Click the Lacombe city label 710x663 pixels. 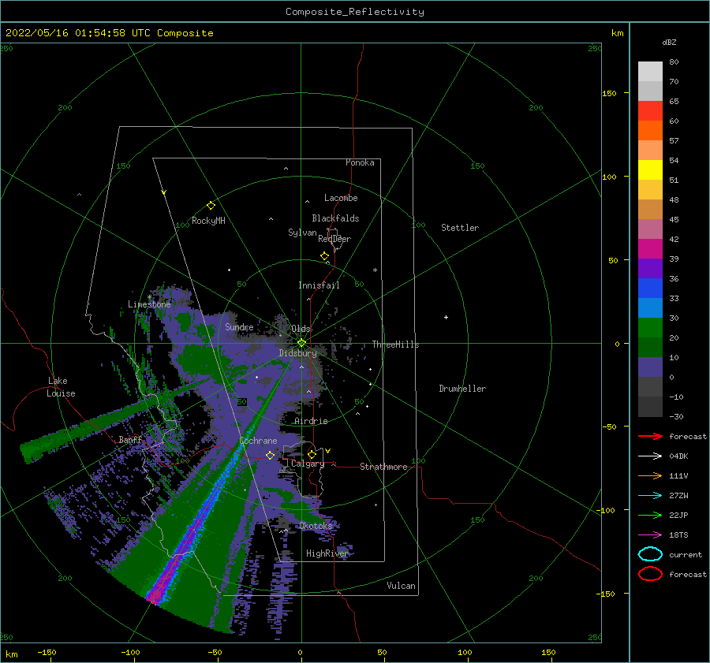[x=341, y=198]
